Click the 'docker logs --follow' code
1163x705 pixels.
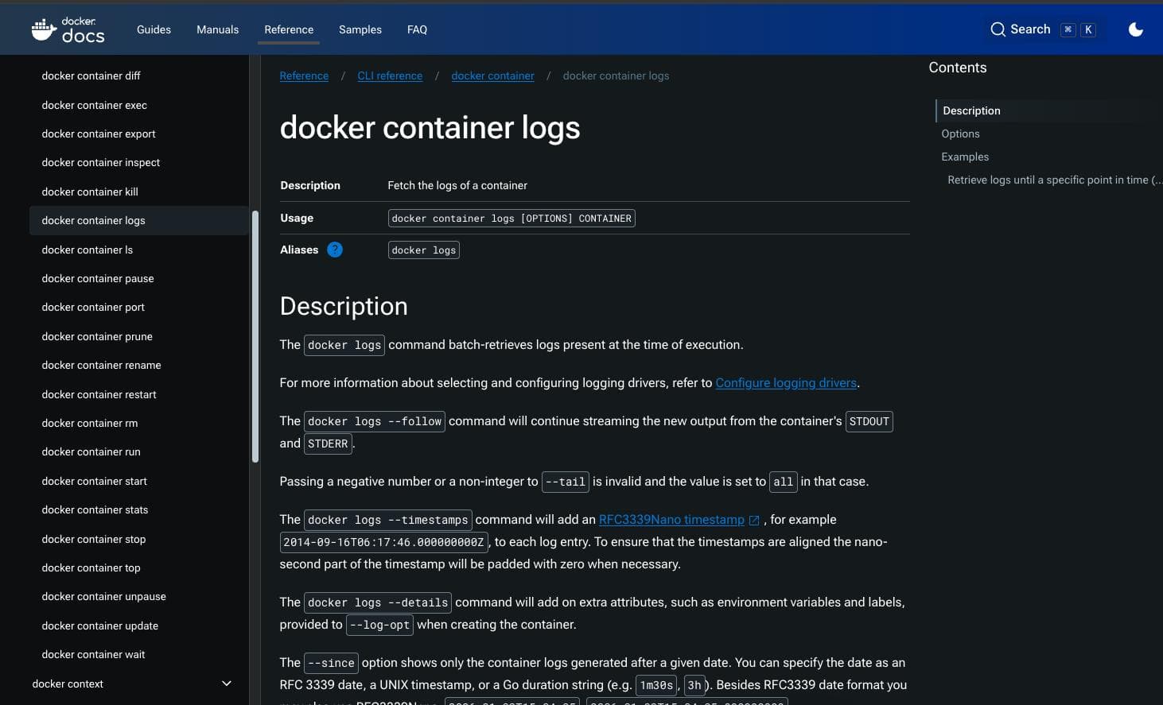click(375, 421)
